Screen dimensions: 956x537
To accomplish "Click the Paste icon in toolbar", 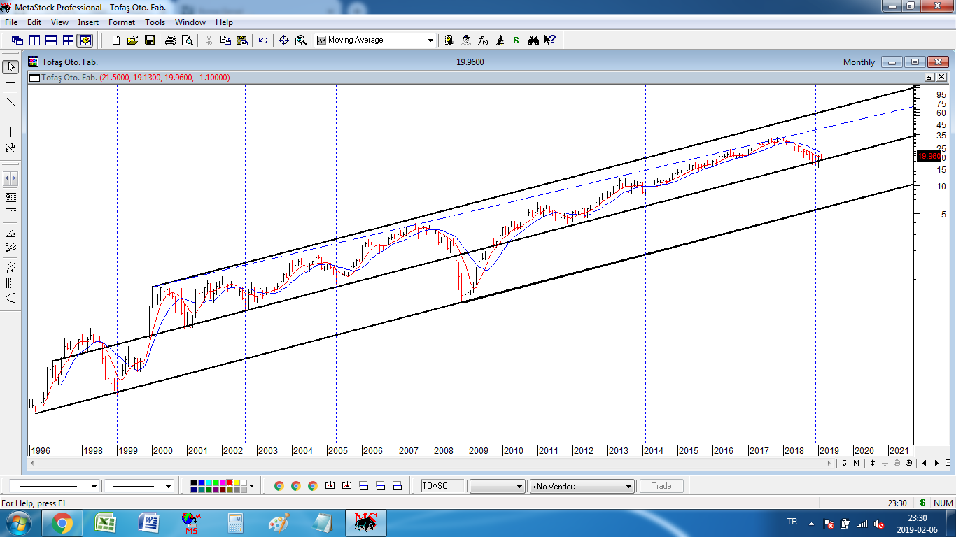I will point(242,41).
